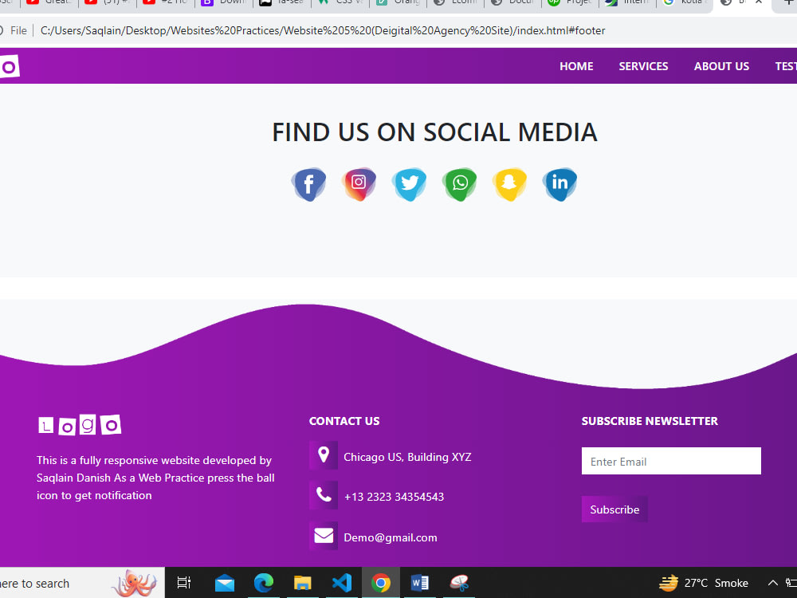
Task: Show hidden system tray icons
Action: click(772, 583)
